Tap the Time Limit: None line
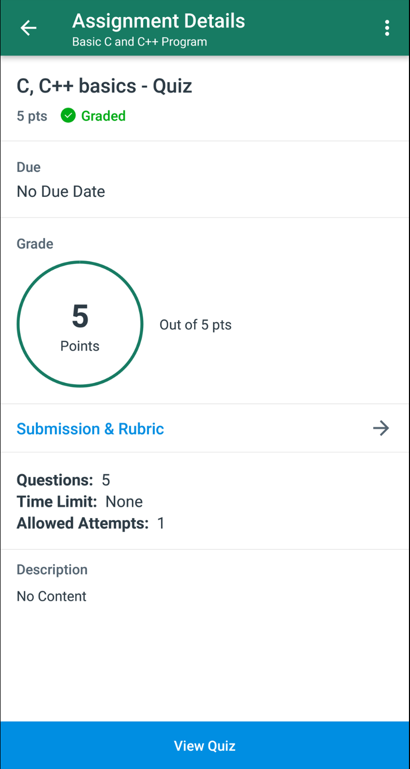The image size is (410, 769). point(79,501)
